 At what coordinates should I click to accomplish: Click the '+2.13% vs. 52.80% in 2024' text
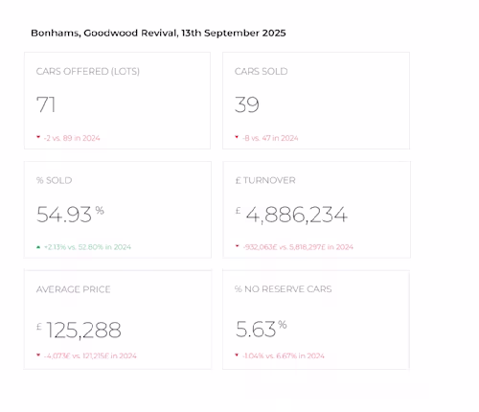point(87,247)
